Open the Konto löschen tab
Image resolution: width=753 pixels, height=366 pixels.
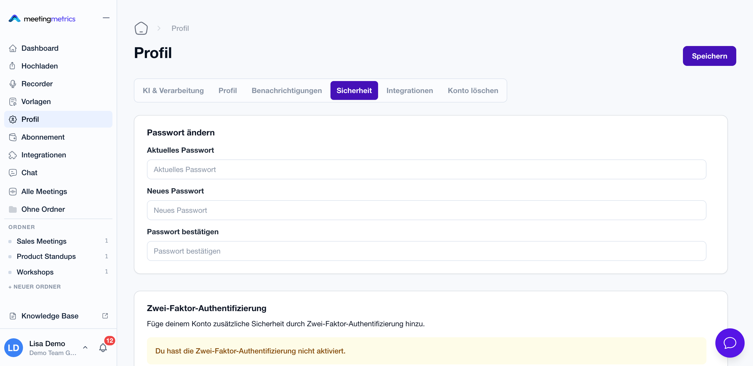coord(473,91)
